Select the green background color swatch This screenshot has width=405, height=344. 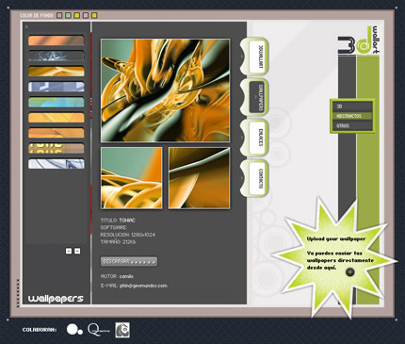pyautogui.click(x=68, y=15)
